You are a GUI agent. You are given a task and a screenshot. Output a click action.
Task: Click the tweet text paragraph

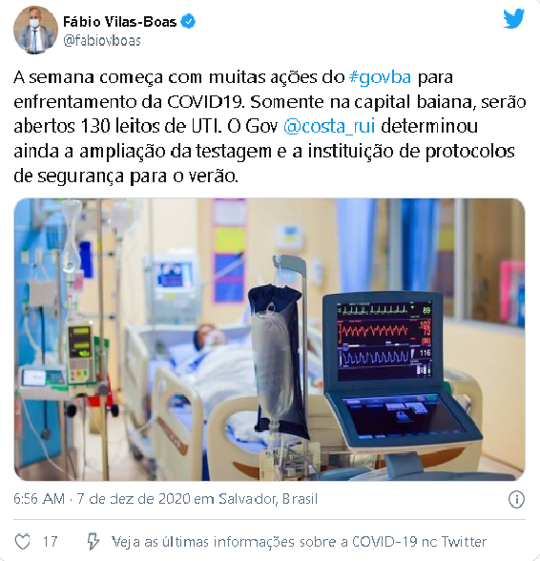click(269, 126)
